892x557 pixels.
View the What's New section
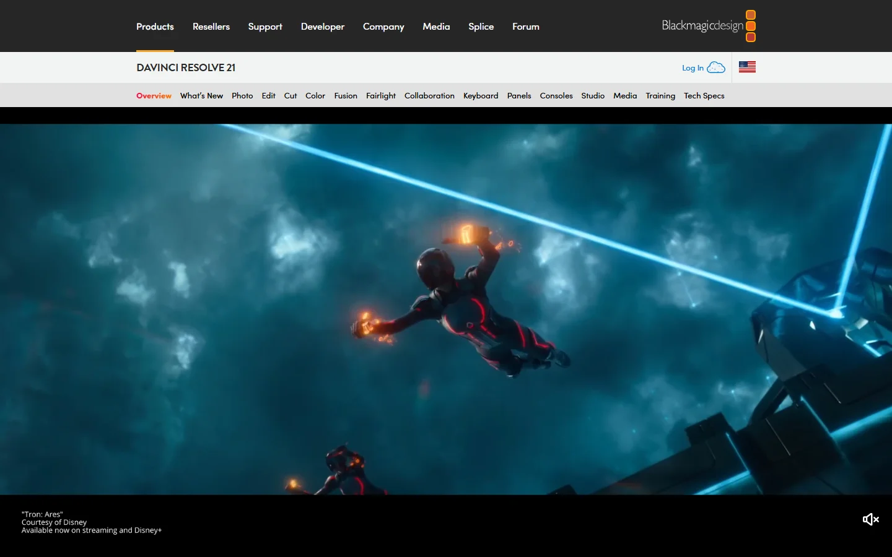(201, 95)
